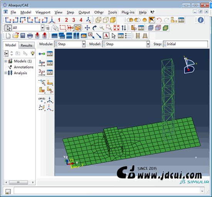This screenshot has height=197, width=212.
Task: Select the Box Zoom tool
Action: [x=109, y=28]
